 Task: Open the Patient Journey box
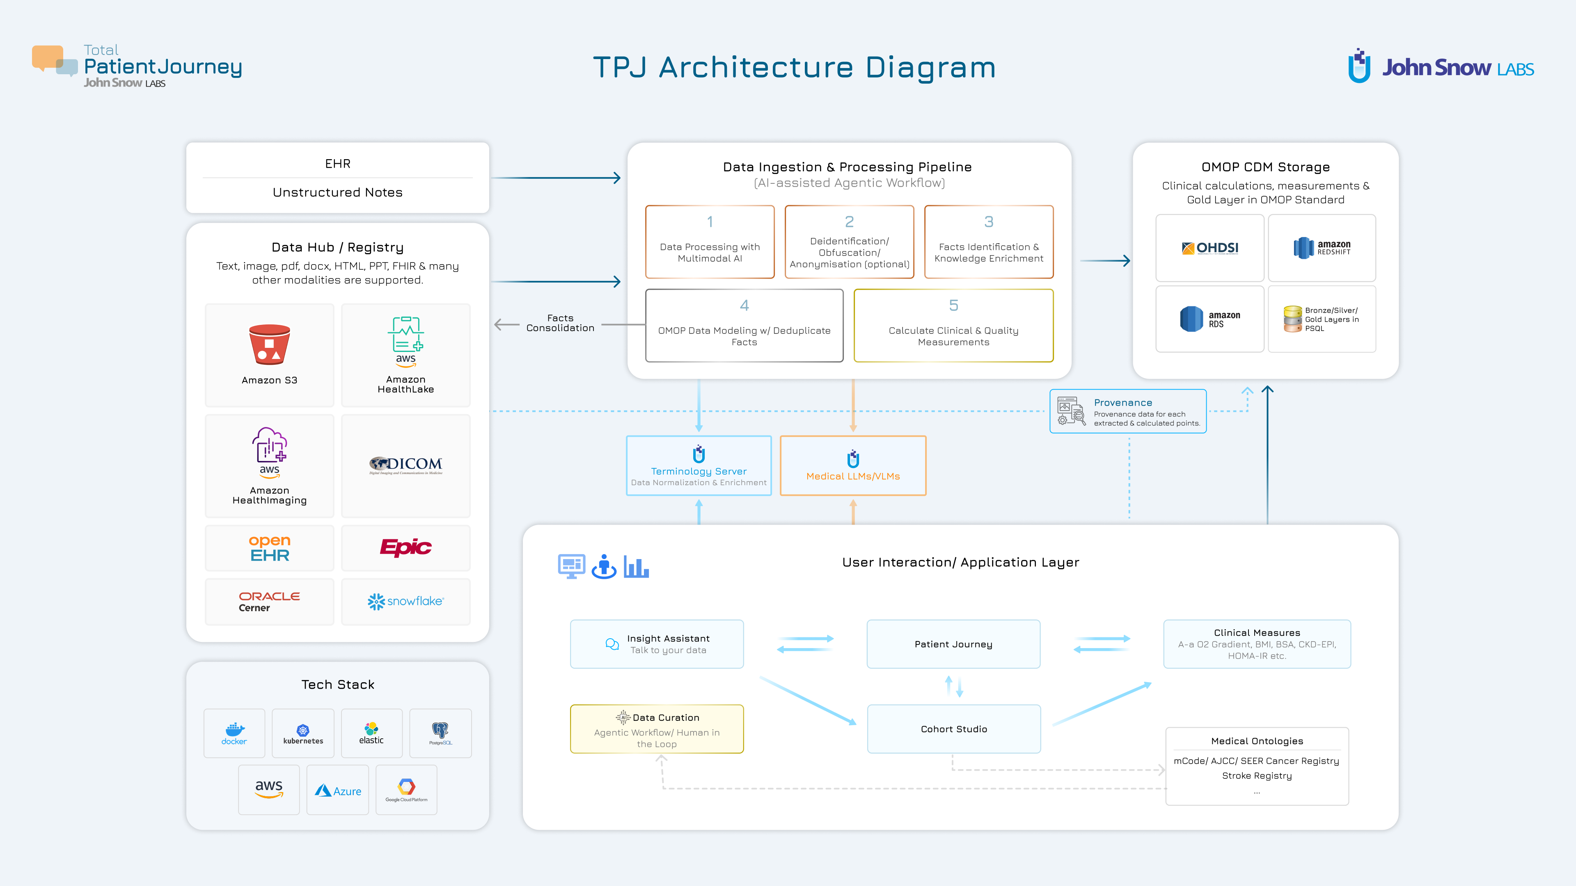tap(953, 644)
